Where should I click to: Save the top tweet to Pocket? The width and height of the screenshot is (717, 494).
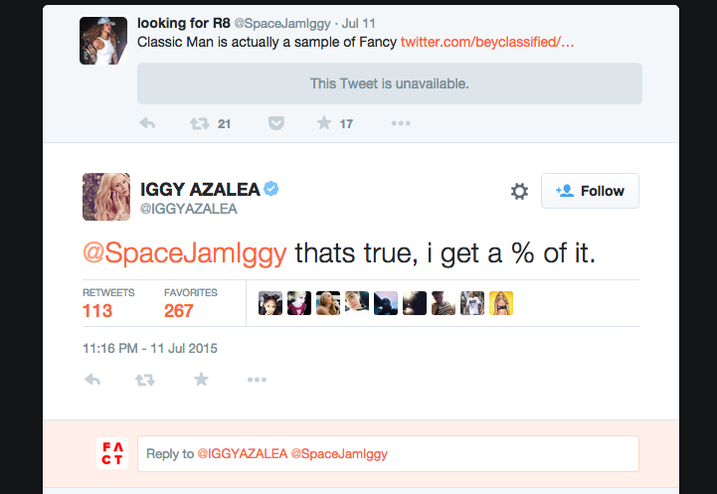pos(275,123)
